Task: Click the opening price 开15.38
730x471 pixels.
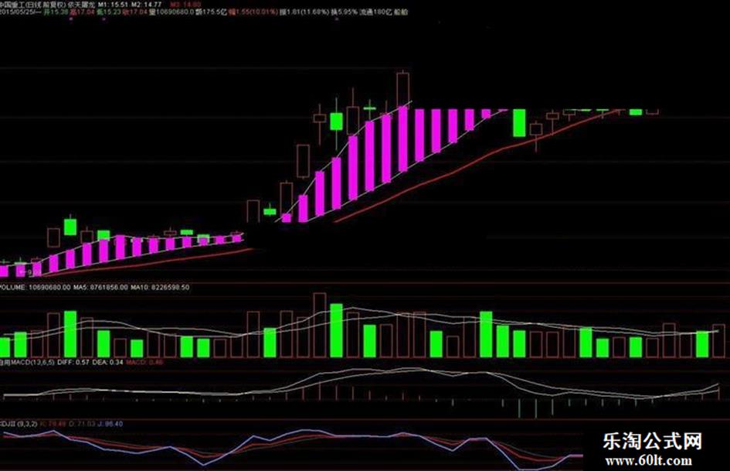Action: (x=56, y=12)
